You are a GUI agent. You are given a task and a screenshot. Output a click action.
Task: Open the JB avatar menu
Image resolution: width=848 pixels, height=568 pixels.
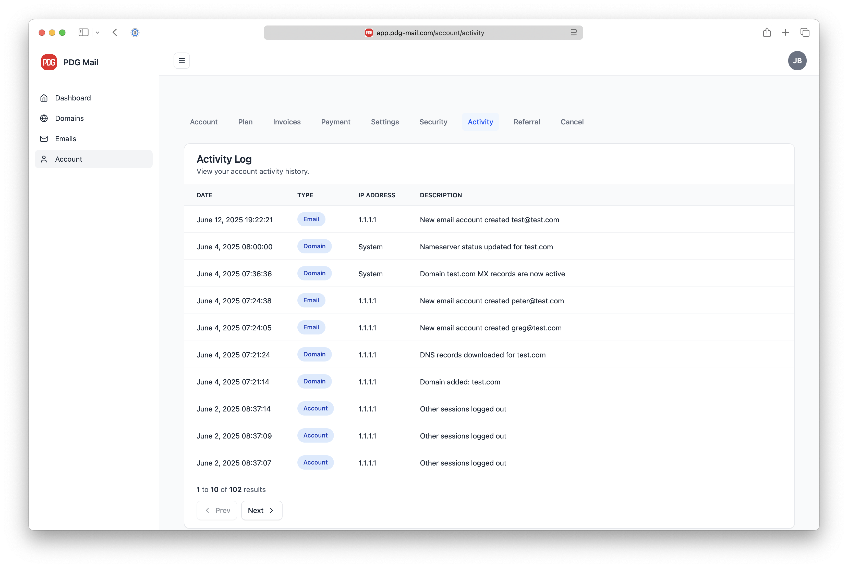coord(797,60)
